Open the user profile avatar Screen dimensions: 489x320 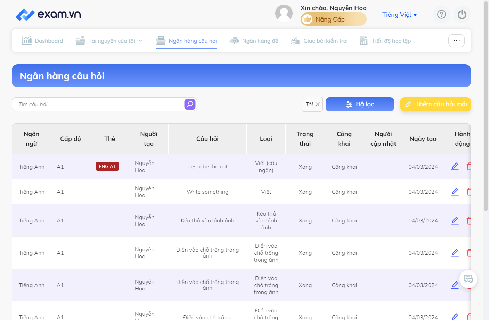click(x=284, y=13)
